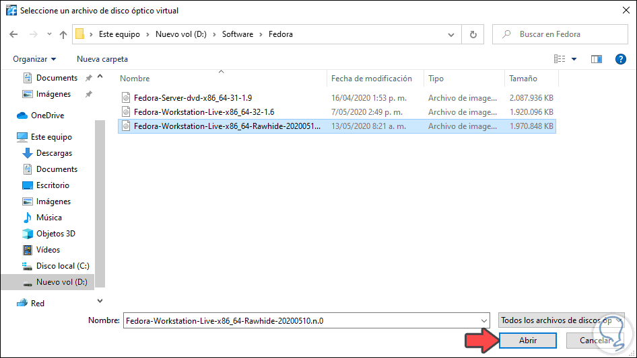Select Fedora-Workstation-Live-x86_64-32-1.6 file
This screenshot has width=637, height=358.
pyautogui.click(x=337, y=112)
